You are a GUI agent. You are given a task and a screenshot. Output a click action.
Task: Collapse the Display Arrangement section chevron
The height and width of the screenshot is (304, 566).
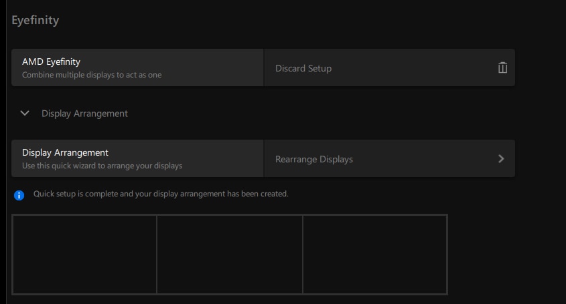click(x=25, y=114)
